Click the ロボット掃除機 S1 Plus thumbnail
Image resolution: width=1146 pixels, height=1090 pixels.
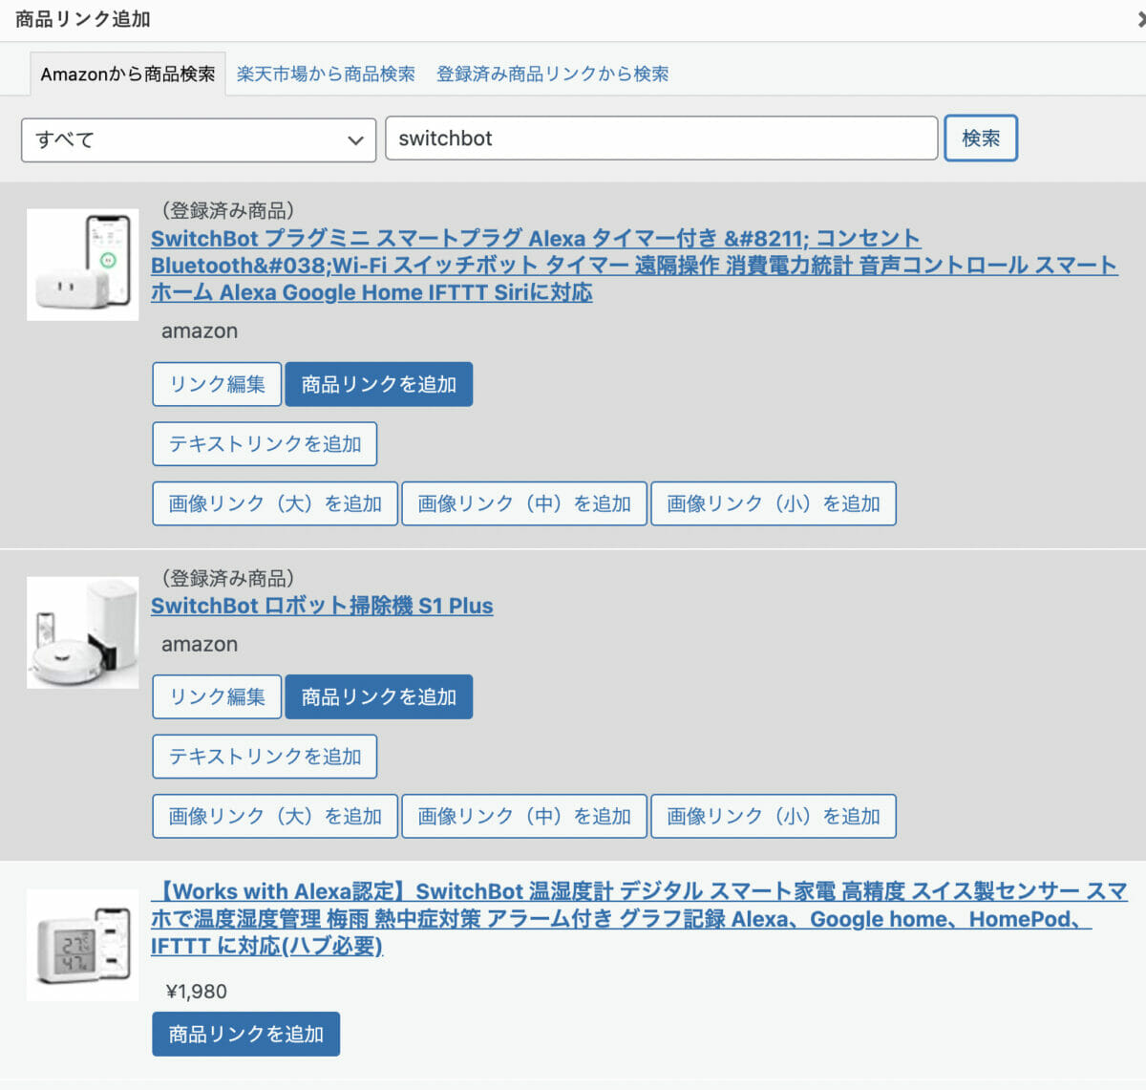[x=82, y=632]
